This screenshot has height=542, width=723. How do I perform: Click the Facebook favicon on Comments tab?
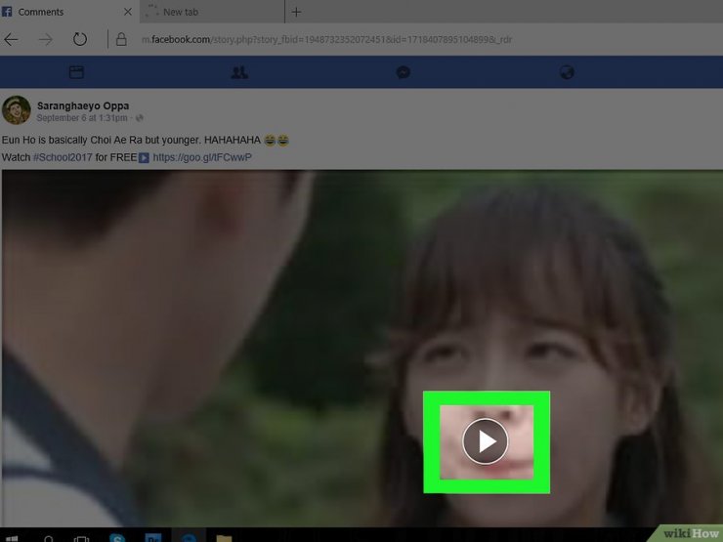[7, 12]
